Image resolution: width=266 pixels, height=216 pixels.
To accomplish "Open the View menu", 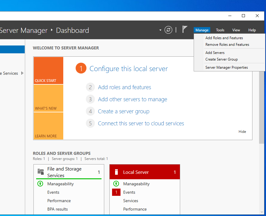I will pyautogui.click(x=236, y=30).
